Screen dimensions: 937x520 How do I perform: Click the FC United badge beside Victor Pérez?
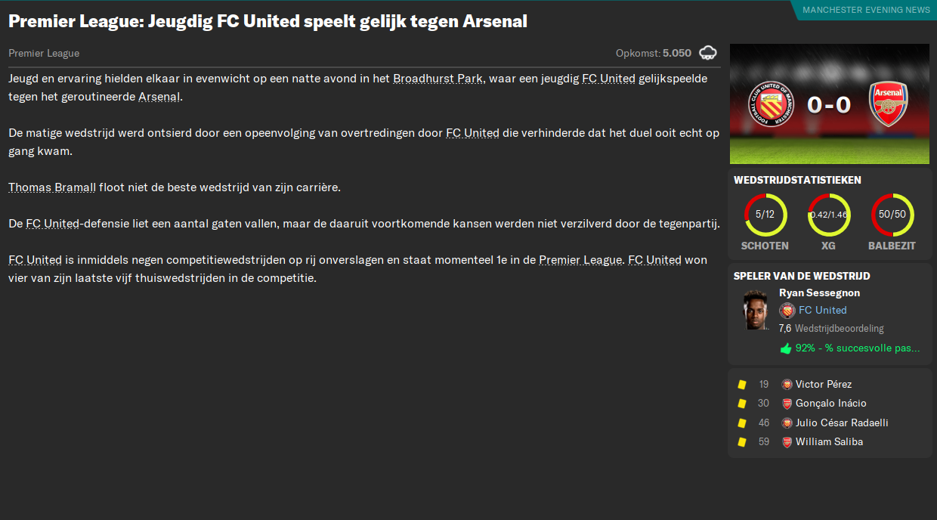(x=786, y=384)
